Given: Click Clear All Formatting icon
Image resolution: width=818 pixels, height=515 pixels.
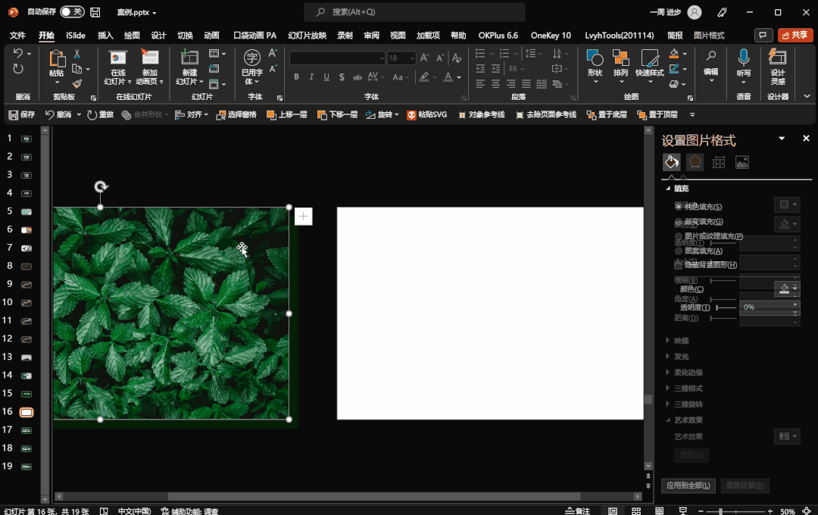Looking at the screenshot, I should point(457,58).
